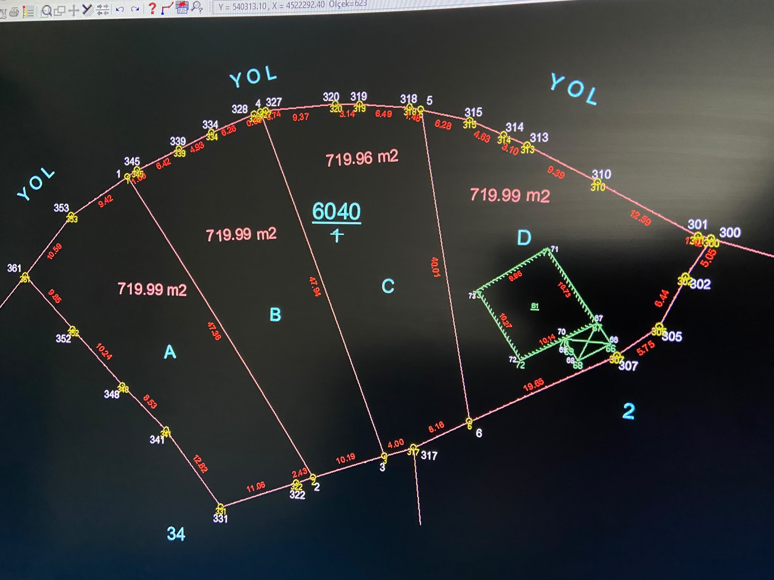The image size is (774, 580).
Task: Click the 719.99 m2 area in parcel A
Action: click(152, 289)
